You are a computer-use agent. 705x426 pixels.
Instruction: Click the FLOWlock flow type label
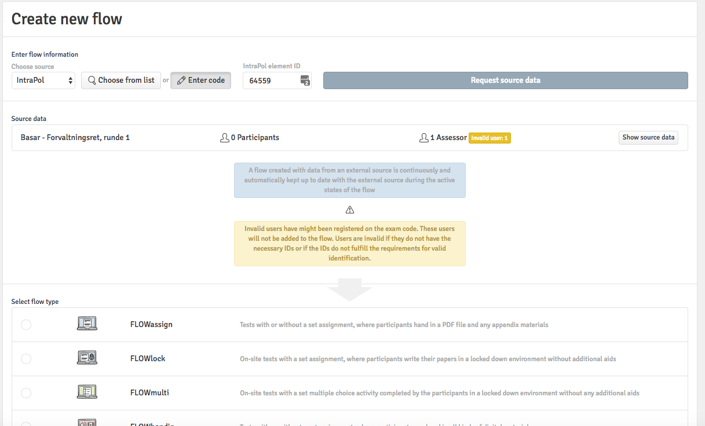point(148,359)
